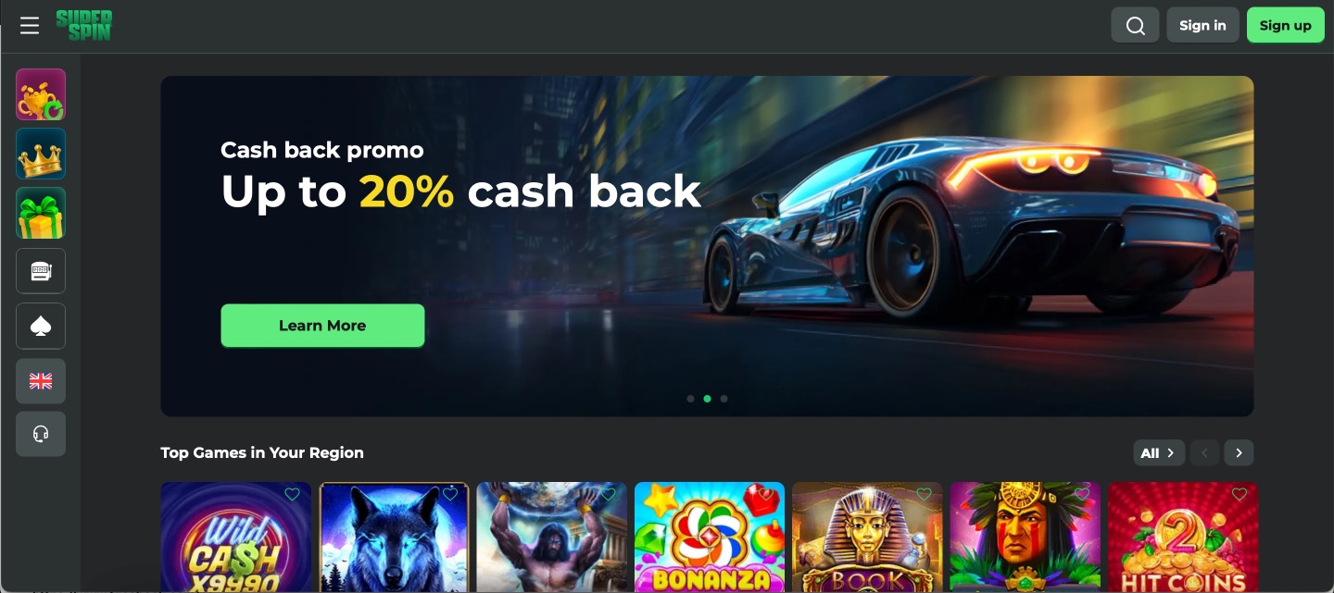
Task: Toggle favorite heart on wolf game
Action: tap(450, 495)
